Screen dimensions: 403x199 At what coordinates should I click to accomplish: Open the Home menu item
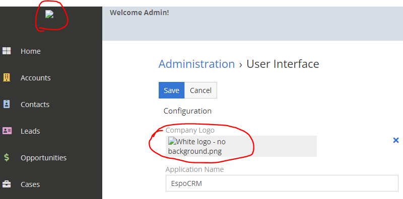(31, 51)
